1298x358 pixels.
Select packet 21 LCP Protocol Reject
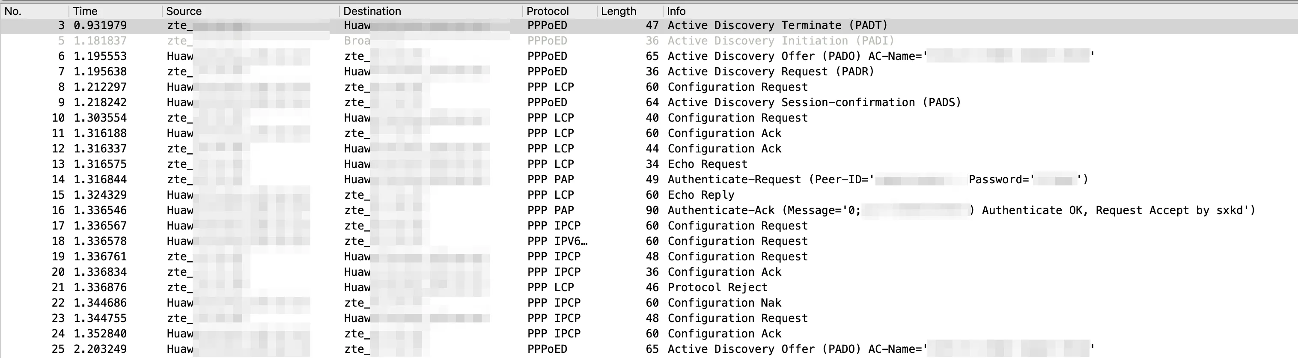(717, 288)
